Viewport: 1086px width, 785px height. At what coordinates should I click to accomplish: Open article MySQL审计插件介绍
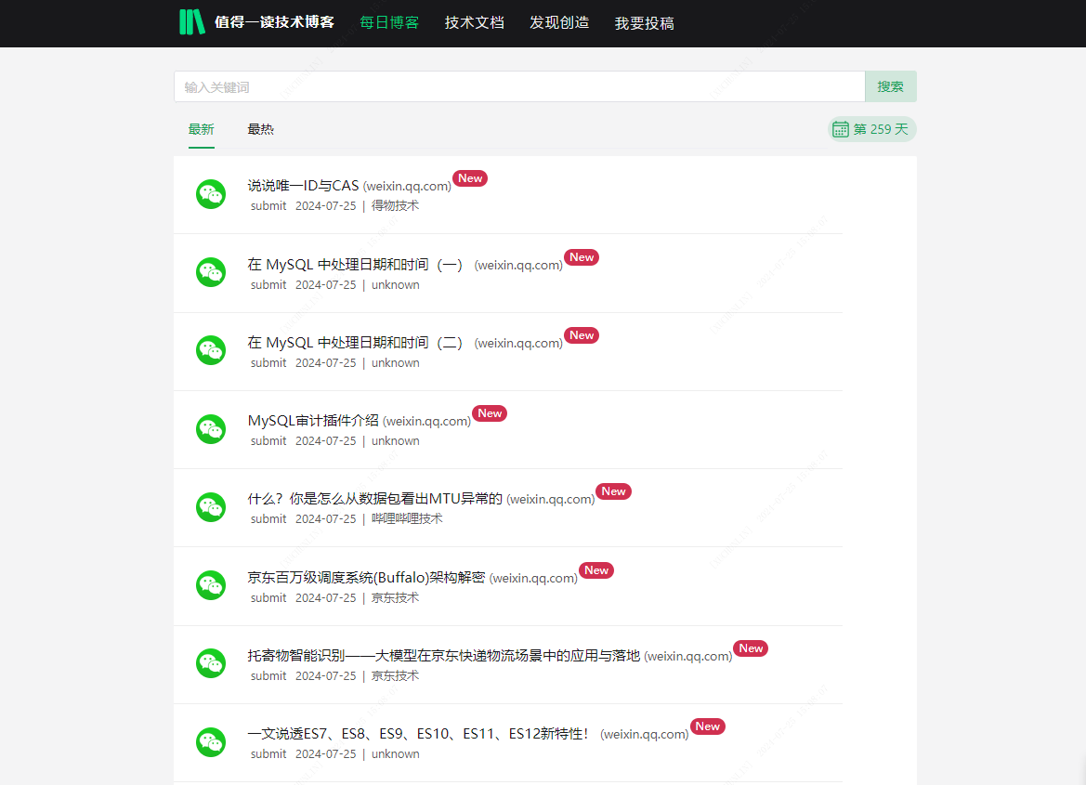[x=313, y=421]
